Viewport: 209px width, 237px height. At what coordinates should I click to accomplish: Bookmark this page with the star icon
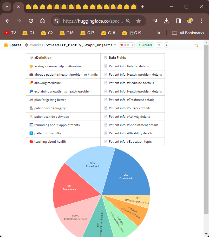(x=139, y=21)
